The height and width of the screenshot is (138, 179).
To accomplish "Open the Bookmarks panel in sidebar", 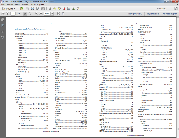I will pyautogui.click(x=3, y=25).
